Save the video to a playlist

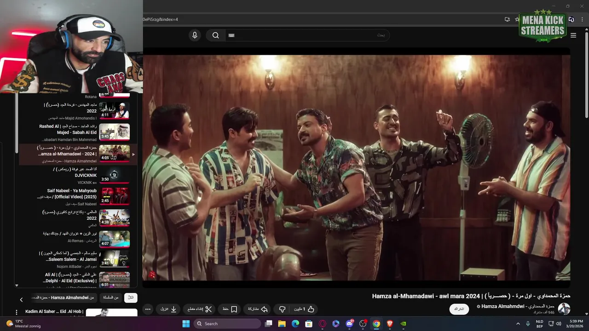pos(230,309)
